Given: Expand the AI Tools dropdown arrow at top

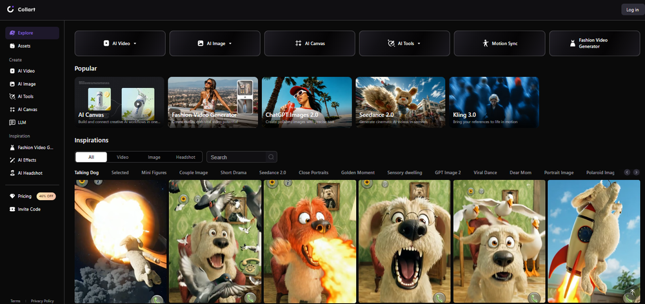Looking at the screenshot, I should (x=419, y=43).
